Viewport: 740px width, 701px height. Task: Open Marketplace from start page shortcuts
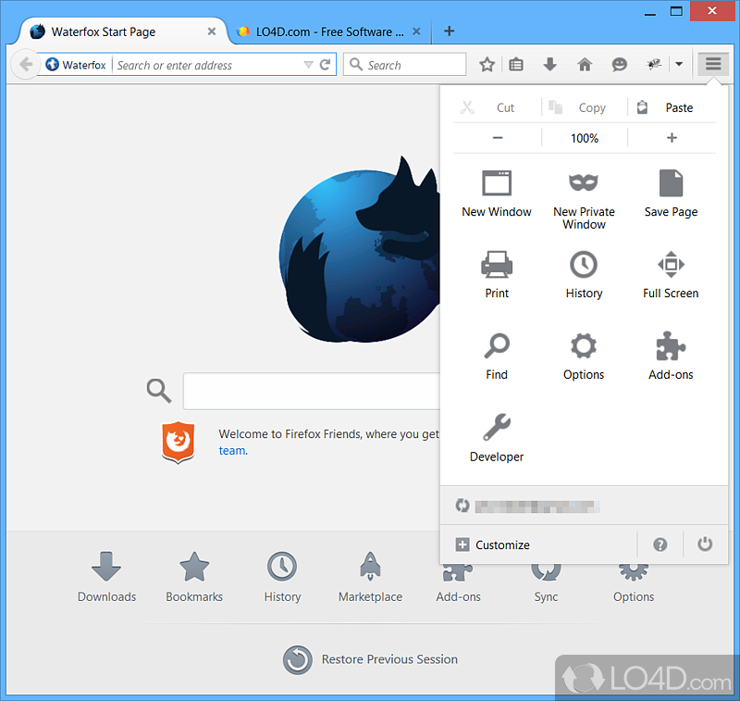(370, 577)
